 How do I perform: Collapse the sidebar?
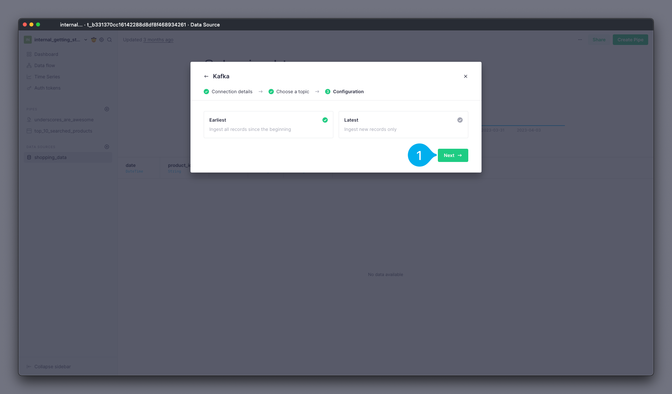tap(49, 367)
